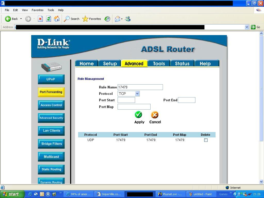The height and width of the screenshot is (198, 264).
Task: Click the scrollbar down arrow
Action: [x=261, y=182]
